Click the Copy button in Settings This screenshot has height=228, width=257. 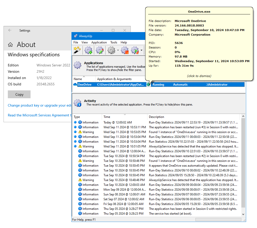(19, 94)
